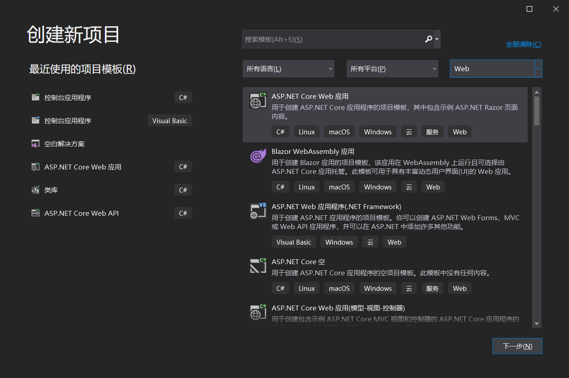Click 服务 tag under ASP.NET Core Web 应用
The image size is (569, 378).
click(x=433, y=132)
